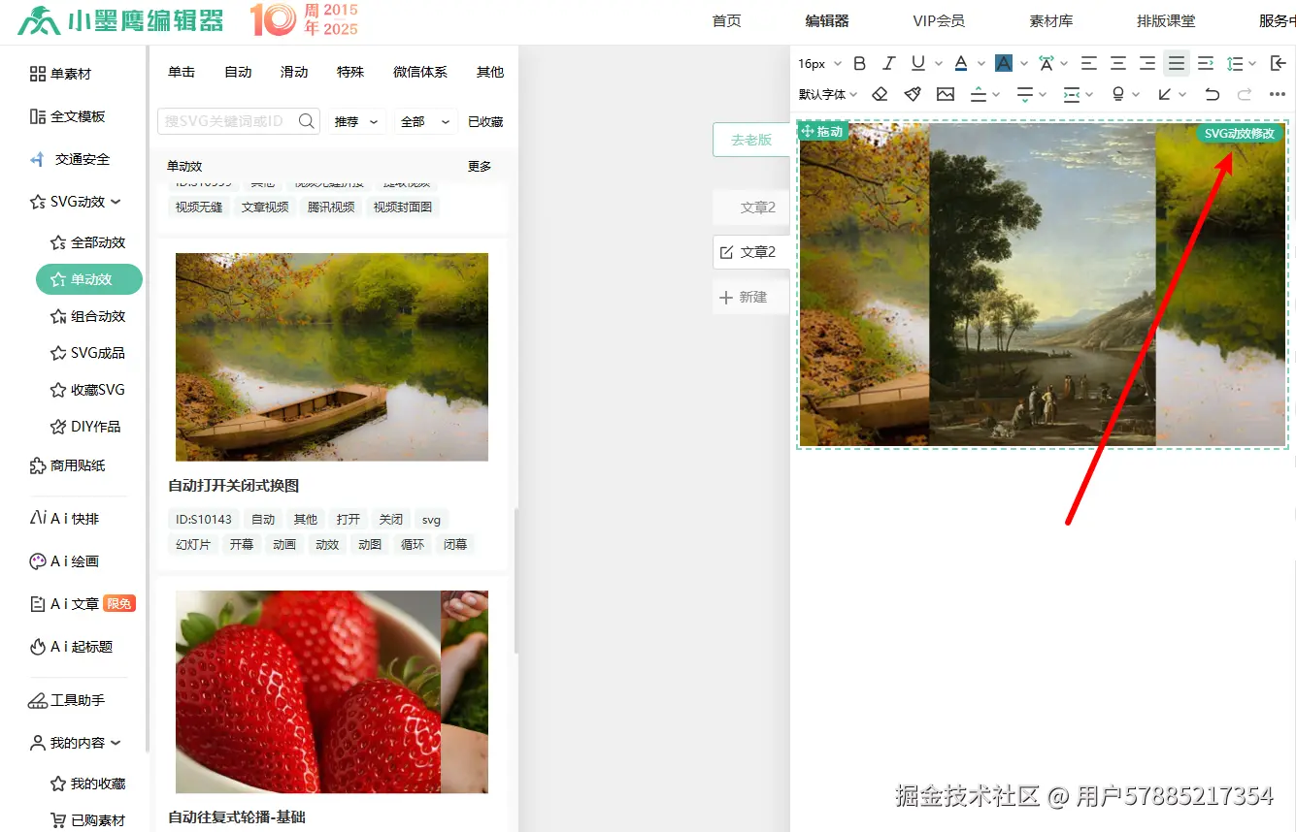Screen dimensions: 1296x832
Task: Switch to the 微信体系 tab
Action: [420, 72]
